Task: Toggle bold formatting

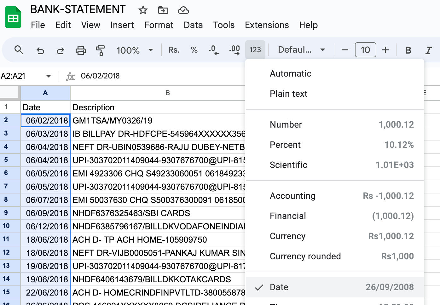Action: pos(408,50)
